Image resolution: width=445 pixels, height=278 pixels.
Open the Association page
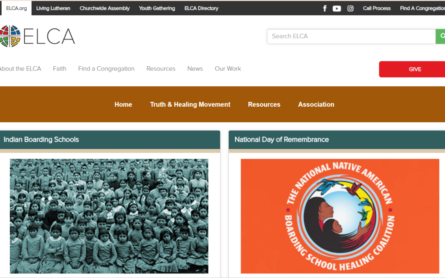(x=316, y=104)
